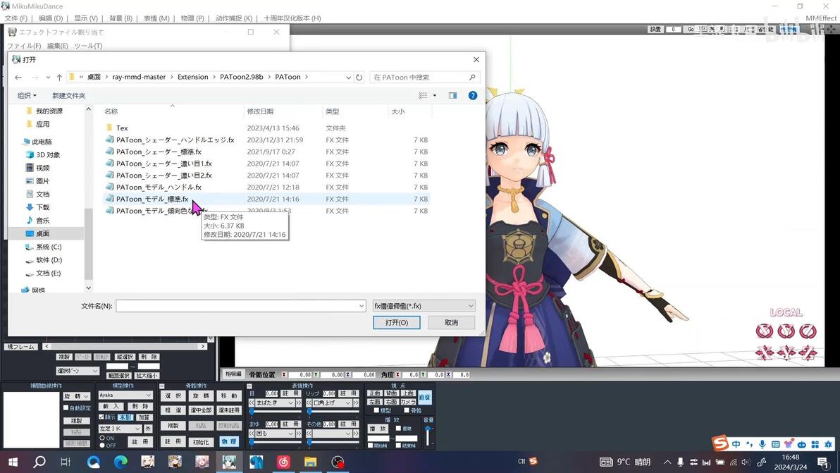Enable the 結束幀 end frame checkbox
Image resolution: width=840 pixels, height=473 pixels.
[x=398, y=446]
